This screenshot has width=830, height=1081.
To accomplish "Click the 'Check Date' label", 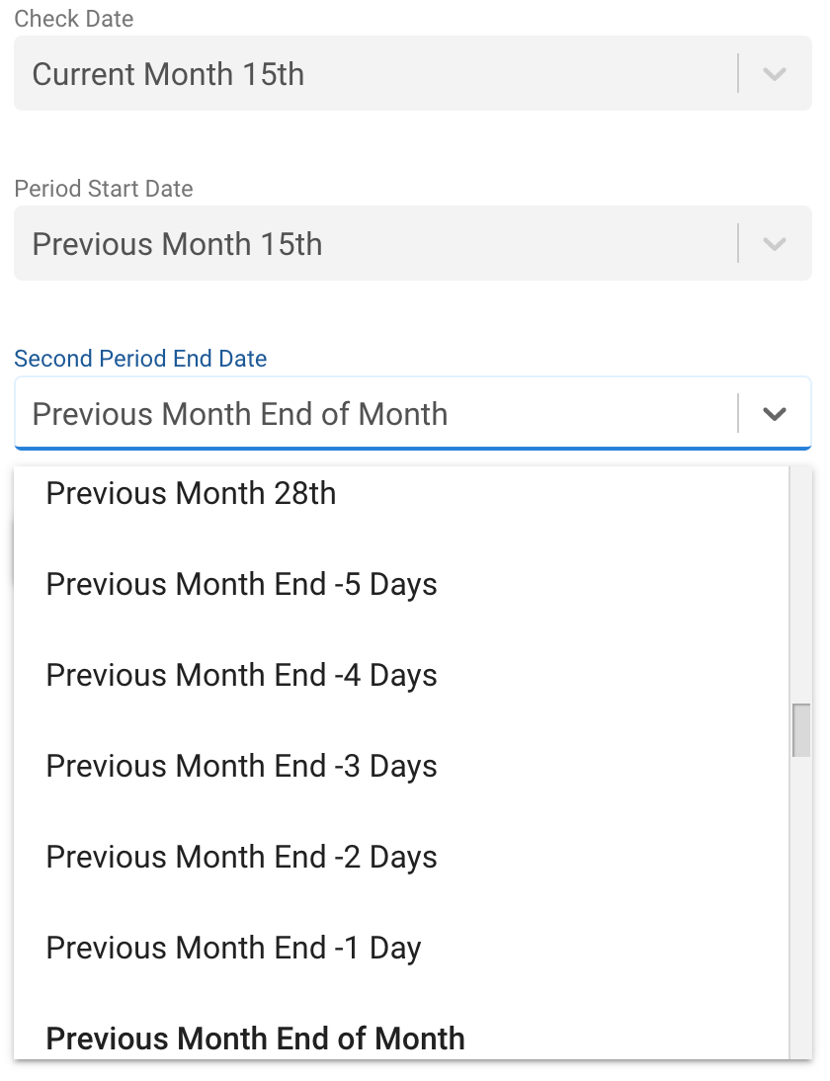I will coord(74,19).
